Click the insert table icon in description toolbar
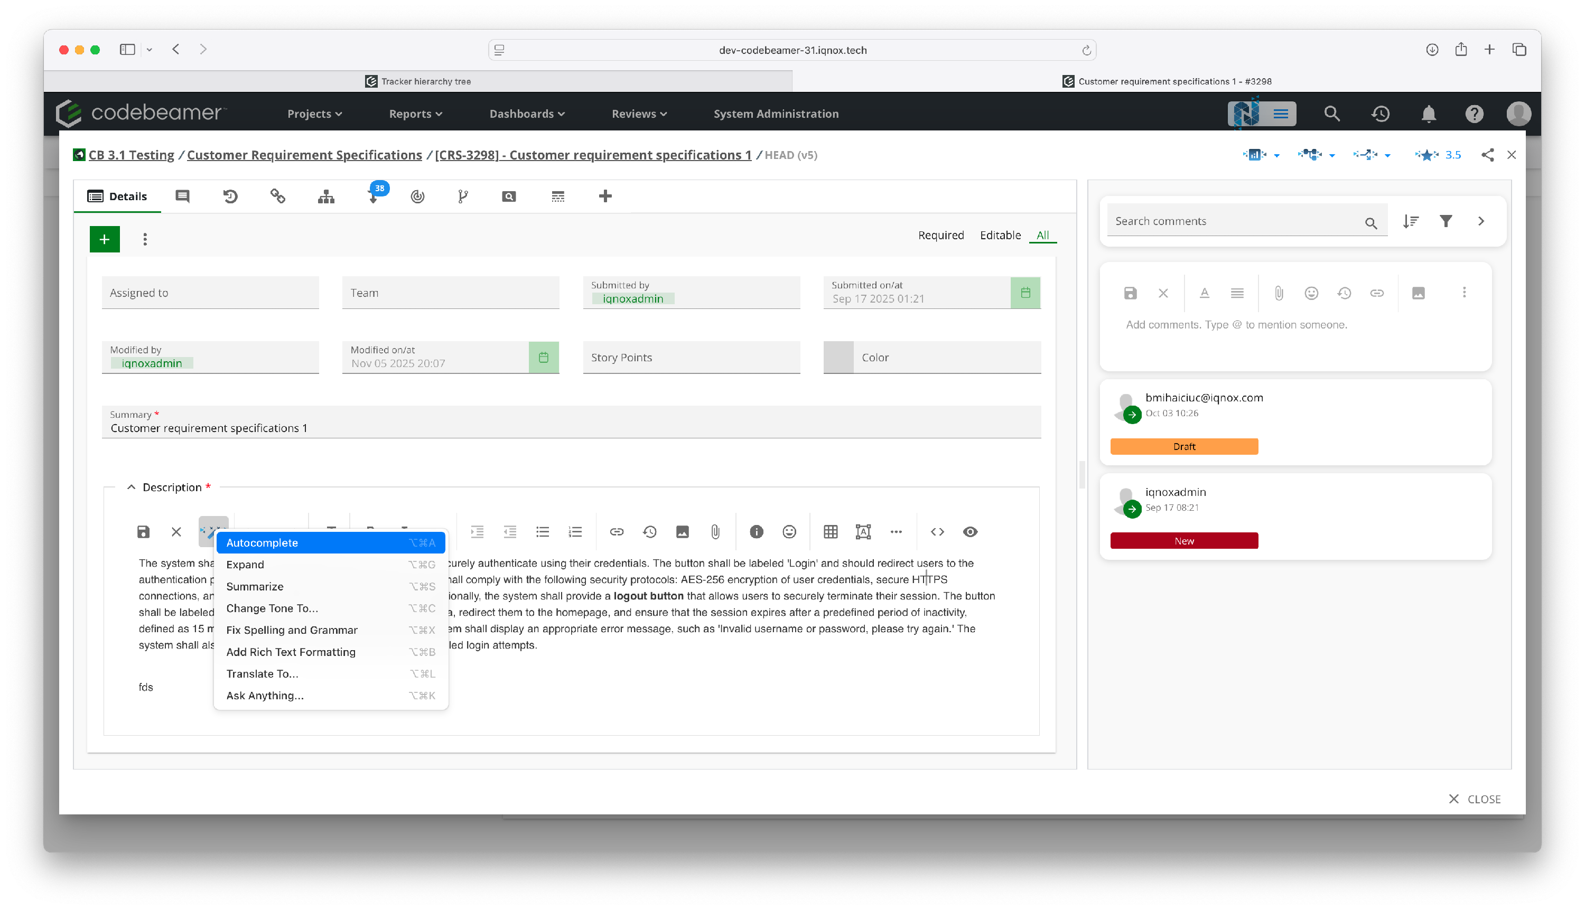1585x910 pixels. pos(831,532)
